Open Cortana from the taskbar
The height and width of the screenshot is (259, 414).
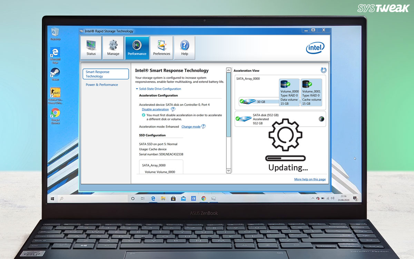pyautogui.click(x=133, y=199)
